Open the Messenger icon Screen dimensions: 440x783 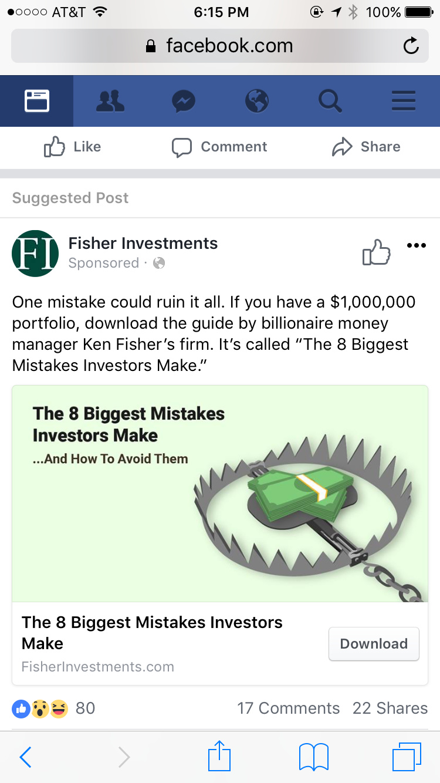coord(183,101)
